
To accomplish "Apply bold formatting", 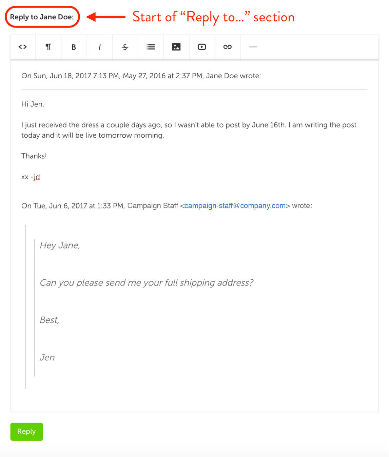I will click(x=74, y=47).
